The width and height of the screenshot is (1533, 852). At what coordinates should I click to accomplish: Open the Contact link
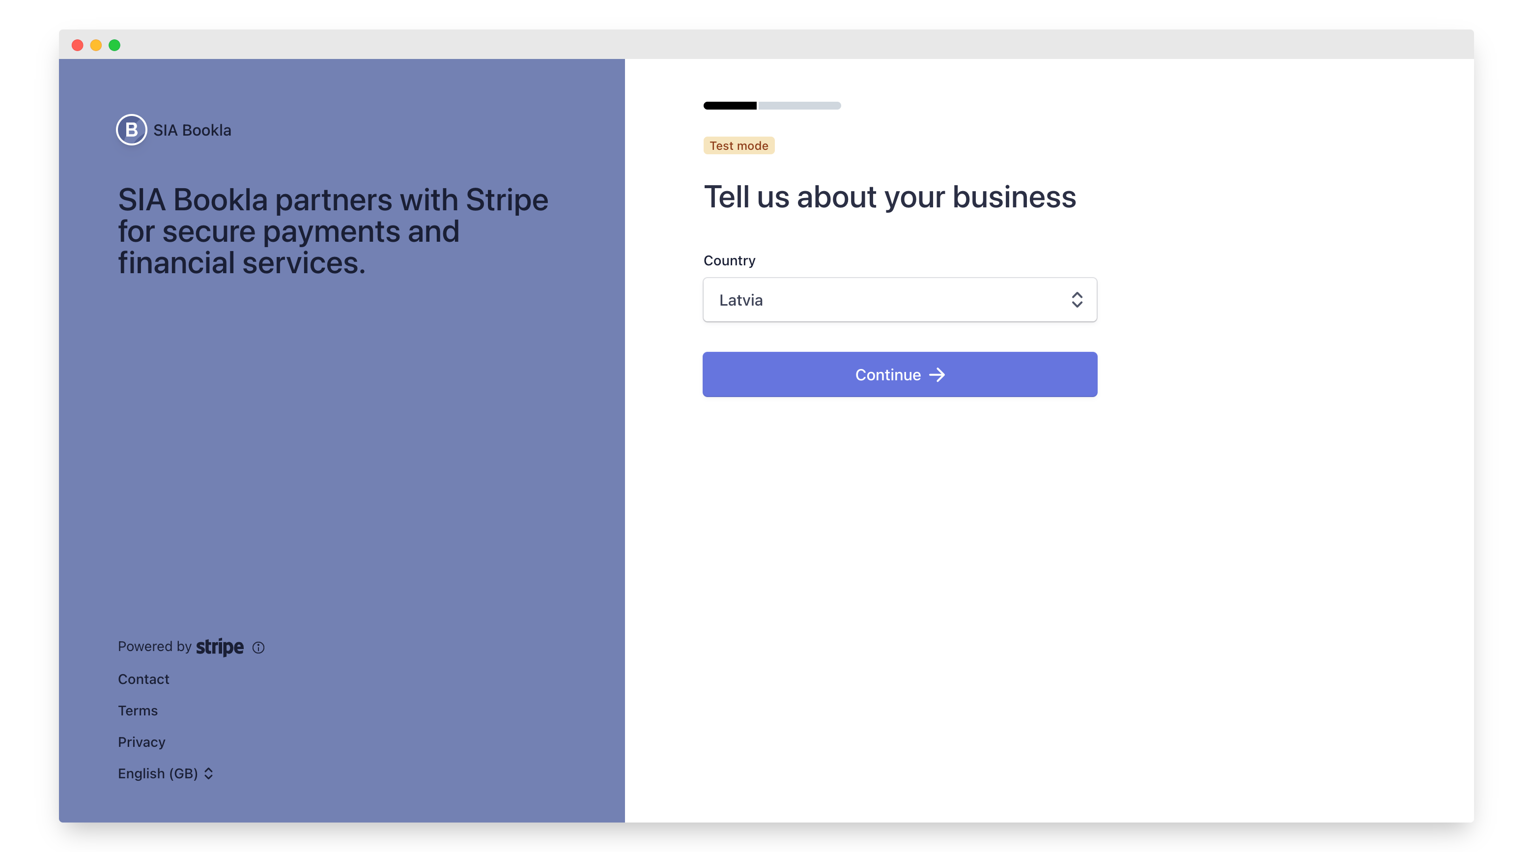click(x=143, y=679)
